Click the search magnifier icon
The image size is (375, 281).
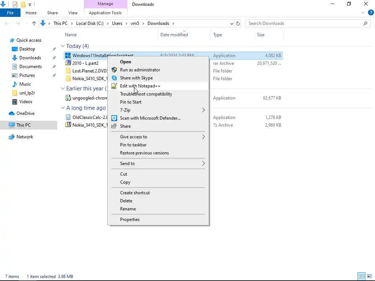point(365,23)
